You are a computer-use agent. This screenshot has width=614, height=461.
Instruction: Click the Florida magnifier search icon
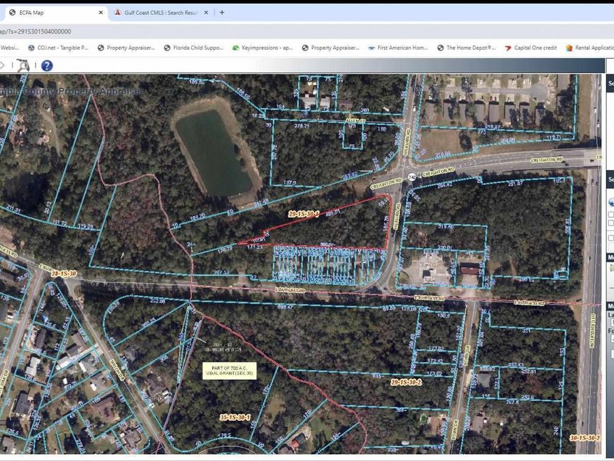23,66
